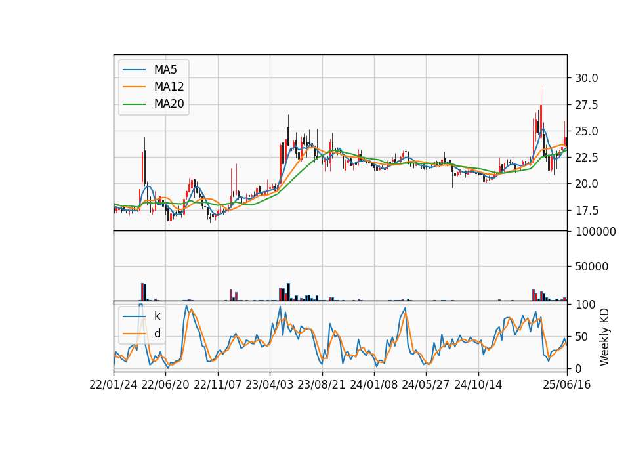The height and width of the screenshot is (453, 630).
Task: Click the 100 label on KD axis
Action: (x=585, y=305)
